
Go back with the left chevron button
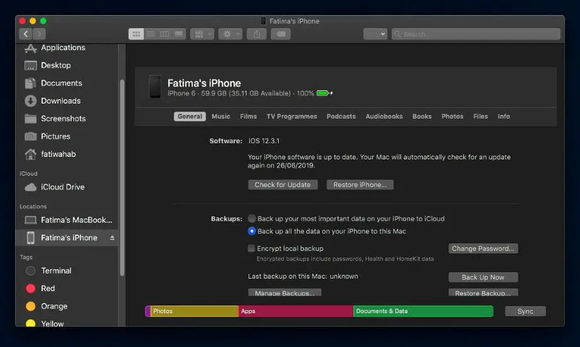(x=26, y=34)
